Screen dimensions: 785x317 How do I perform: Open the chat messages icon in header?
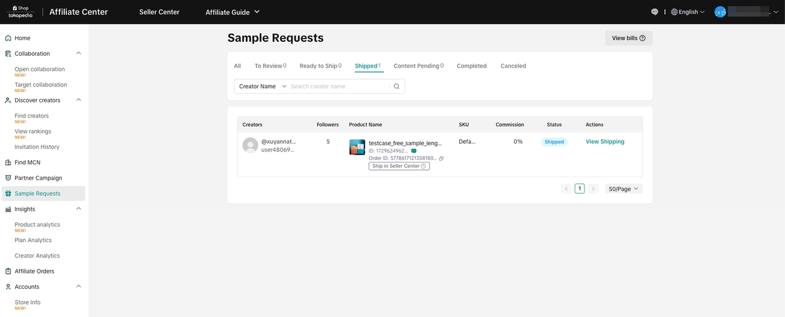click(x=654, y=12)
